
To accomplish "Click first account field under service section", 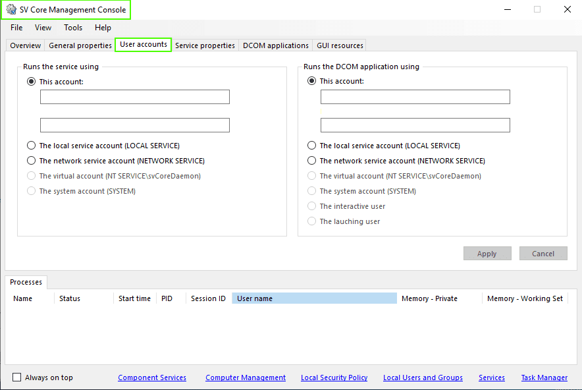I will pyautogui.click(x=135, y=97).
